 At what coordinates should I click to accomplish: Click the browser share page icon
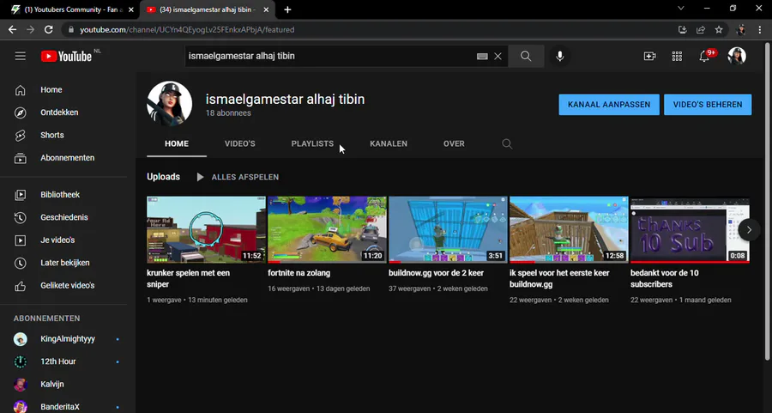[x=701, y=29]
